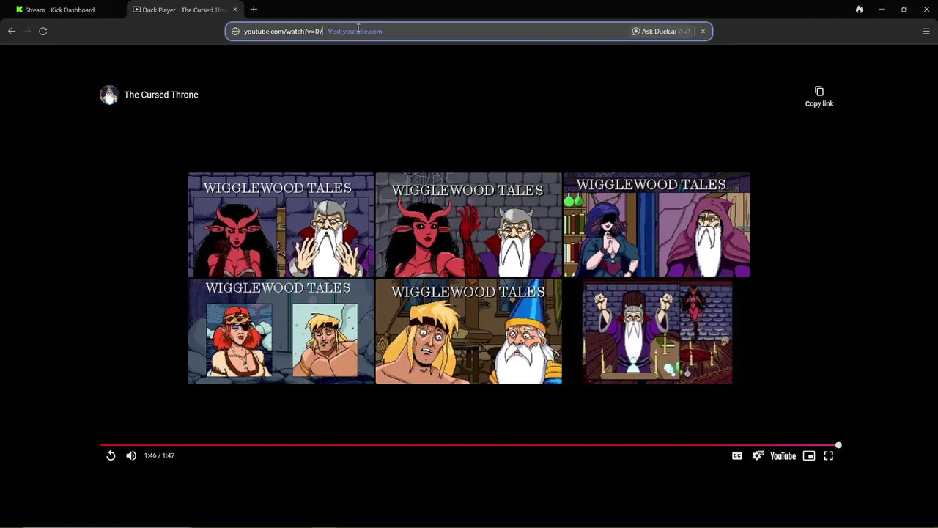
Task: Open The Cursed Throne channel name
Action: (161, 95)
